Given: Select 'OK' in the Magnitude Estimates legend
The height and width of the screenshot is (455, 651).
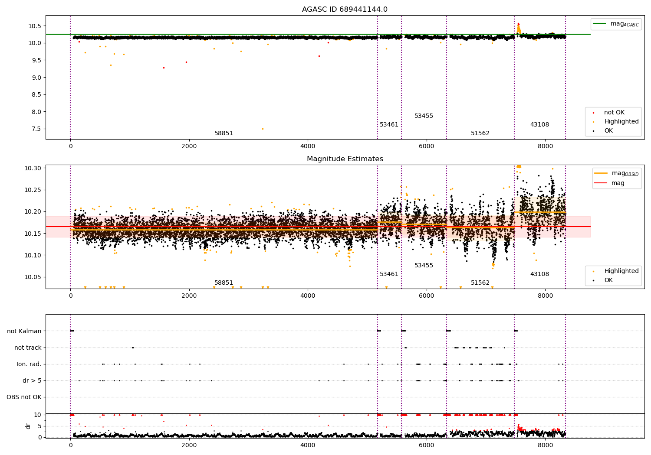Looking at the screenshot, I should 608,280.
